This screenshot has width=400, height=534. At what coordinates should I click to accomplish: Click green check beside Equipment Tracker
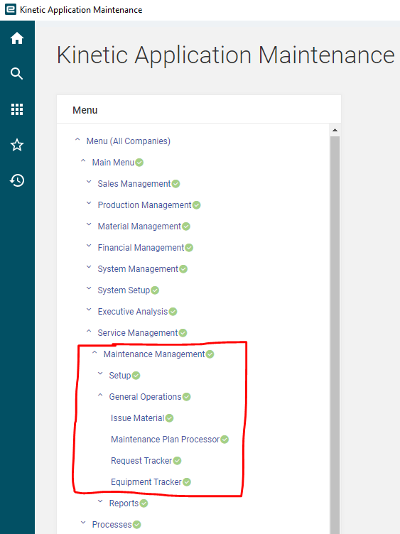[186, 482]
